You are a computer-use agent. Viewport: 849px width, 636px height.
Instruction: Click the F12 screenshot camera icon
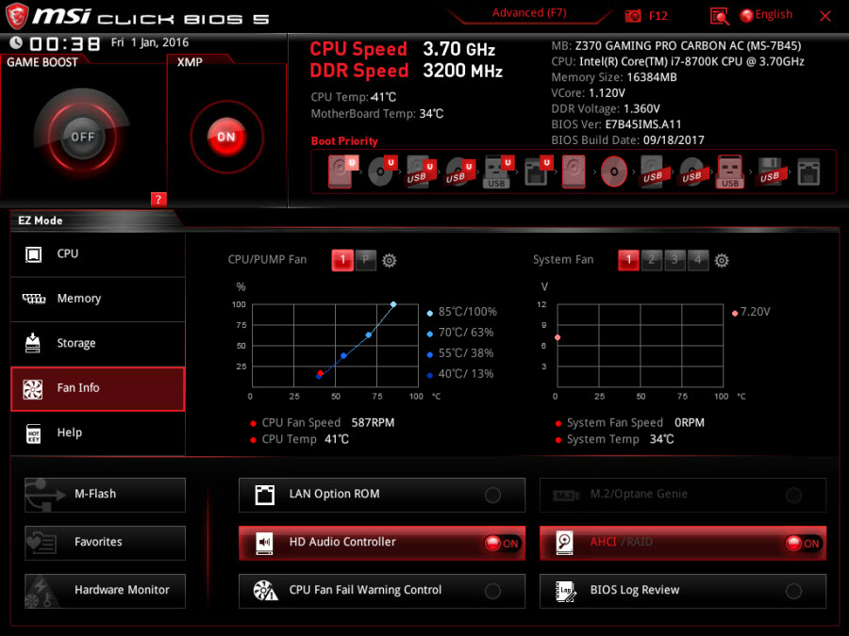click(x=634, y=16)
